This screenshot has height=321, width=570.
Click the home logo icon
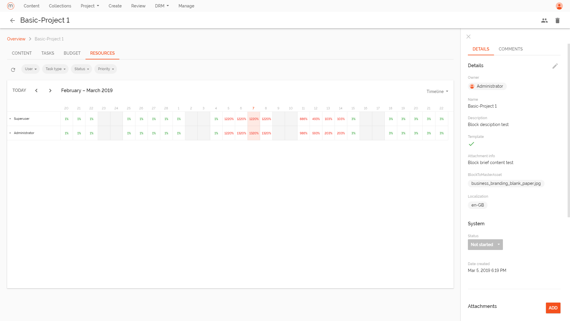click(11, 6)
